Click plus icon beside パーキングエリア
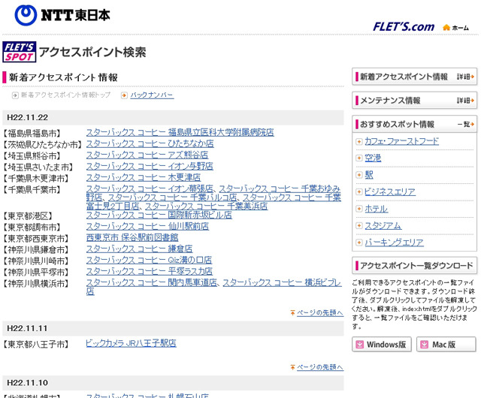 (x=359, y=243)
